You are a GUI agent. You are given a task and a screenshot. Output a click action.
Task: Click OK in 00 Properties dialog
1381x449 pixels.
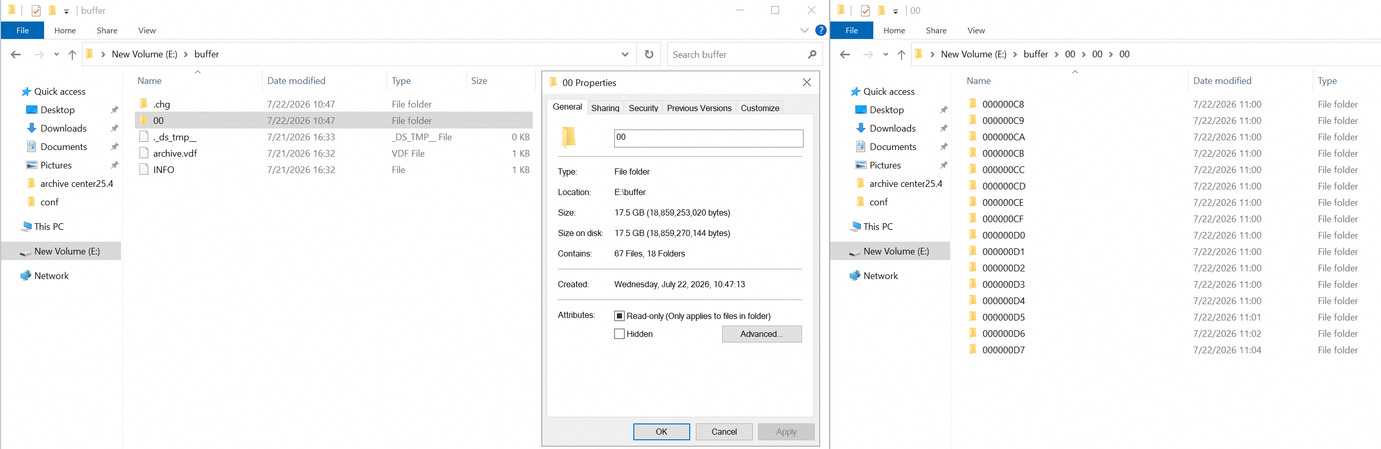point(662,432)
